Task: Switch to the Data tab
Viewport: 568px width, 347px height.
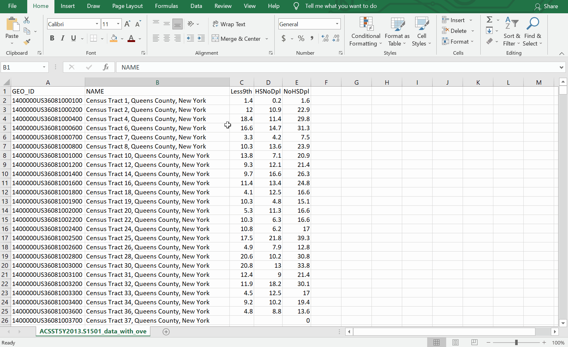Action: click(x=196, y=6)
